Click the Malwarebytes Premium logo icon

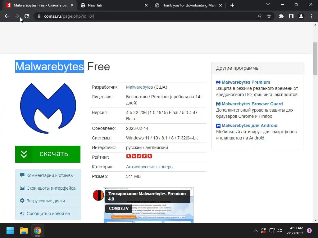(218, 82)
